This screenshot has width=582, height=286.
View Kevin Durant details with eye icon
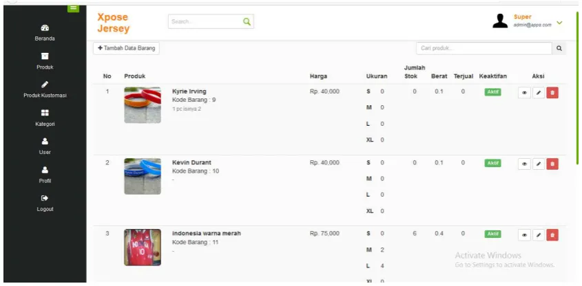tap(524, 164)
